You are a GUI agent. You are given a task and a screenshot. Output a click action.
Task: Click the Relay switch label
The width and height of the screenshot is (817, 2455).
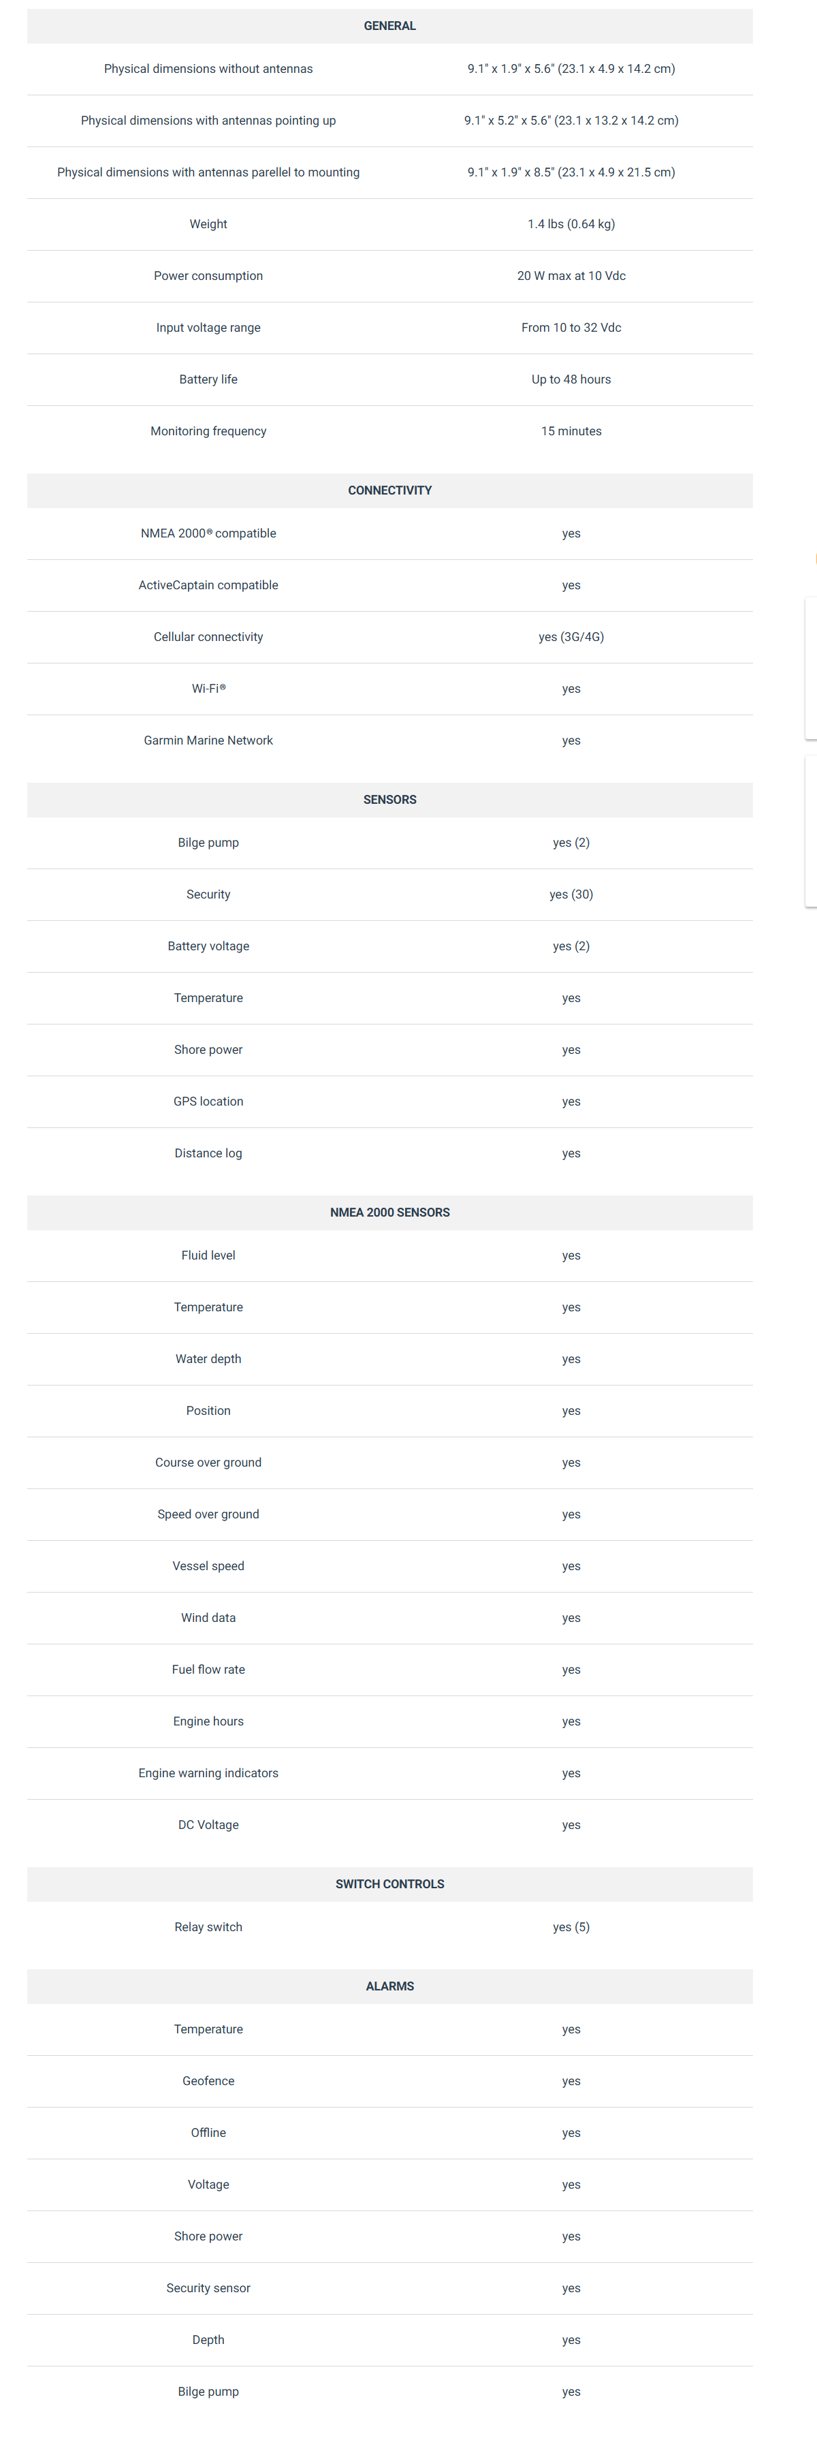[x=208, y=1927]
